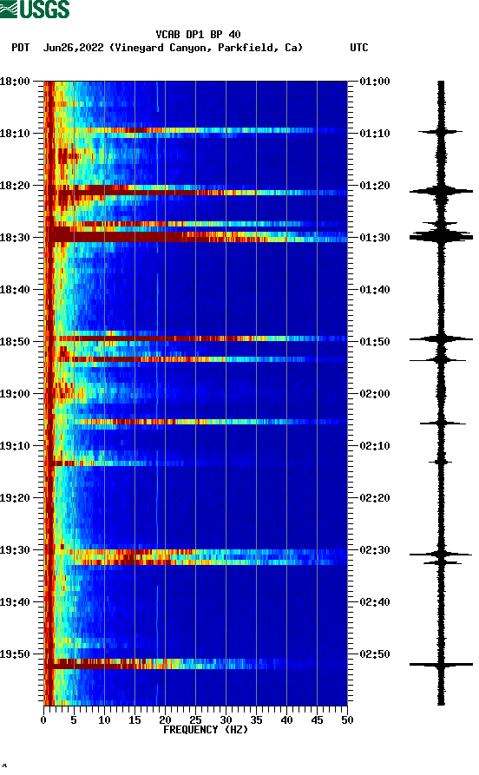Click the 18:40 PDT time label

coord(15,290)
